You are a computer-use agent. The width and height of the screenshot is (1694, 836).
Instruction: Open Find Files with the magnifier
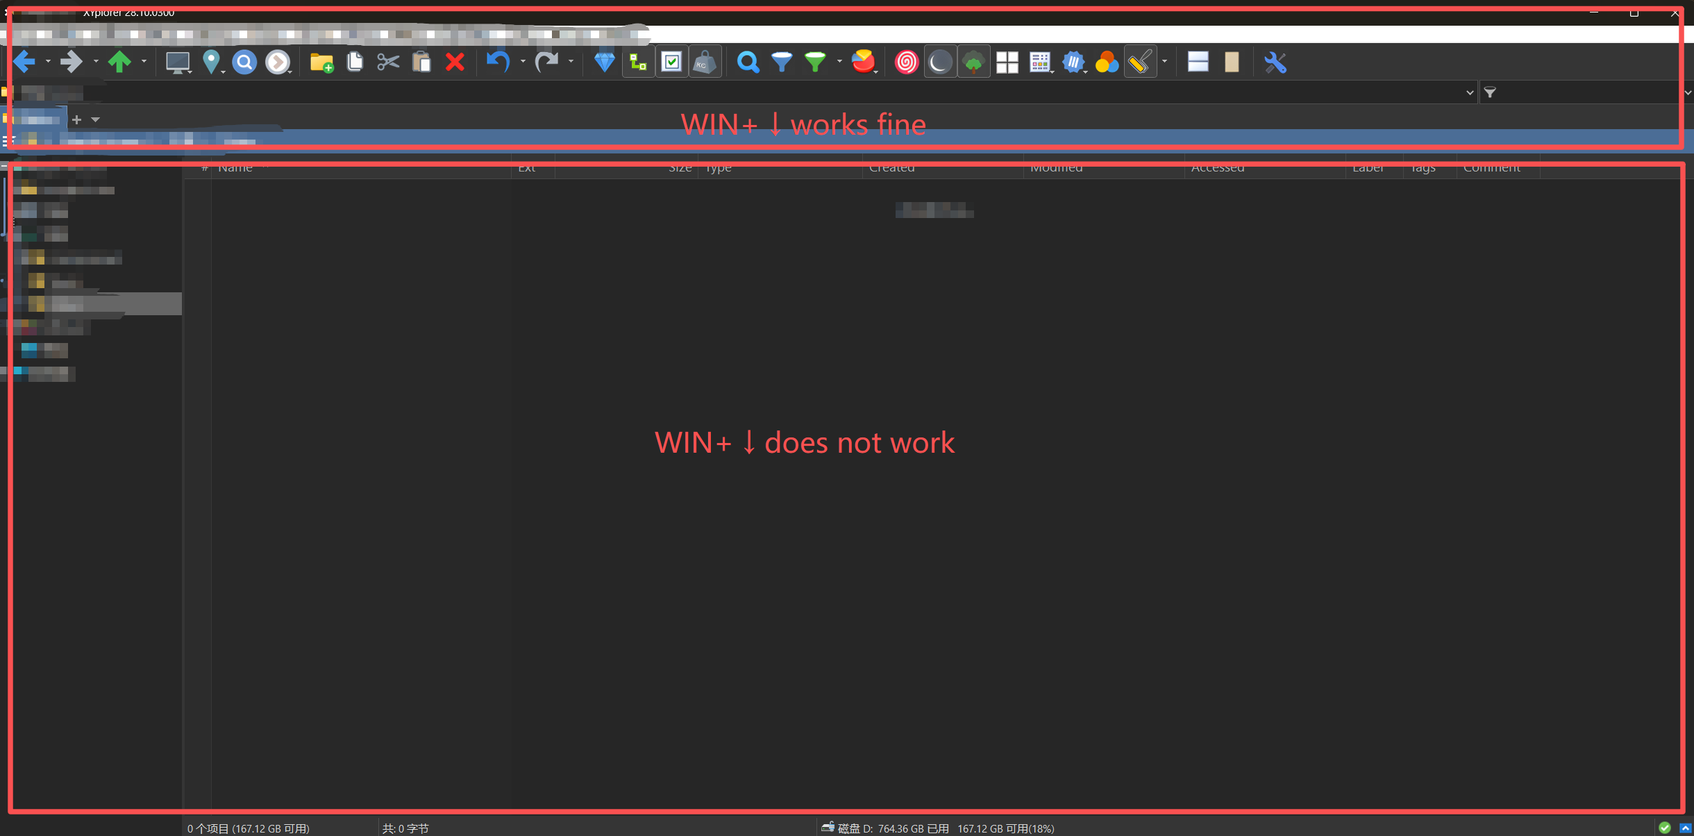point(748,62)
